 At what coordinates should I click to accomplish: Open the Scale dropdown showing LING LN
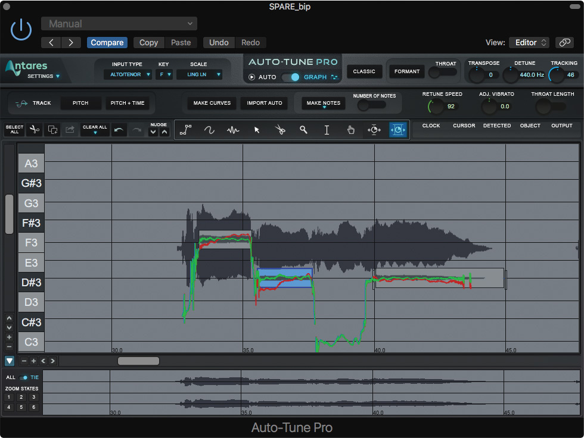coord(199,74)
